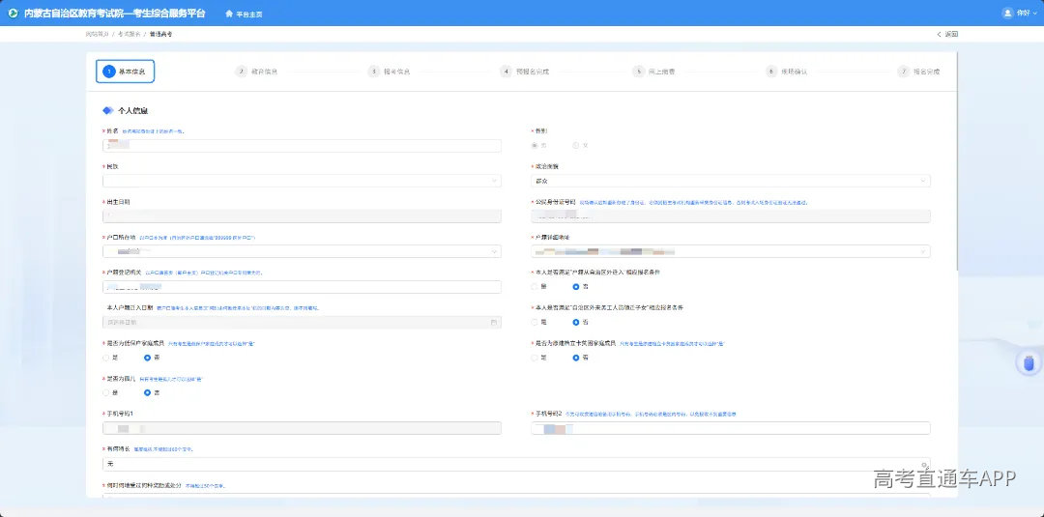Click the first breadcrumb link
The height and width of the screenshot is (517, 1044).
(x=97, y=34)
